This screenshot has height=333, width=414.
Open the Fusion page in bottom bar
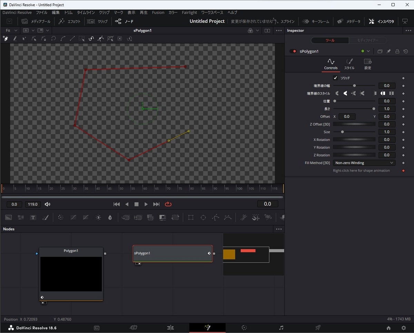(x=207, y=328)
